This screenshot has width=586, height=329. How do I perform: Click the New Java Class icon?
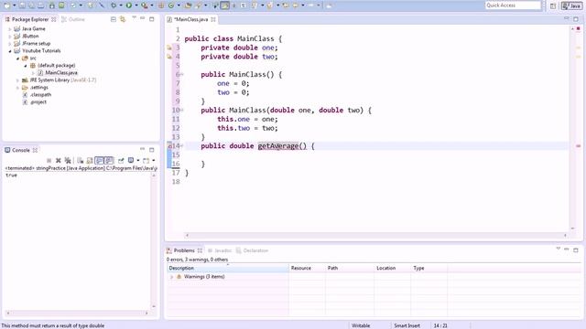(x=171, y=5)
